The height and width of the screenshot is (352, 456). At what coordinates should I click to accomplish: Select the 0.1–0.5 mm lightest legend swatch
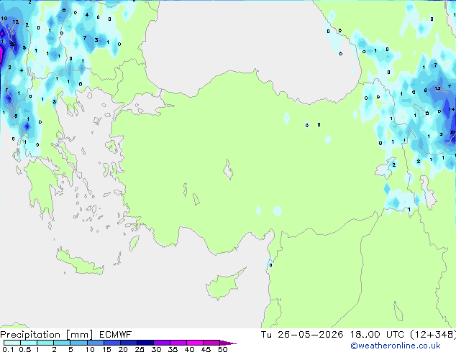12,343
